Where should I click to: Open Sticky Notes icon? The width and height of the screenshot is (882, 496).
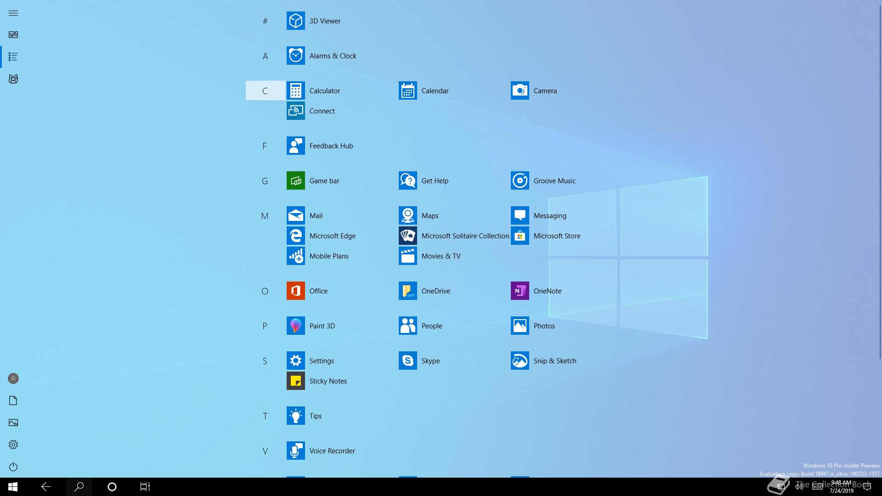[295, 381]
